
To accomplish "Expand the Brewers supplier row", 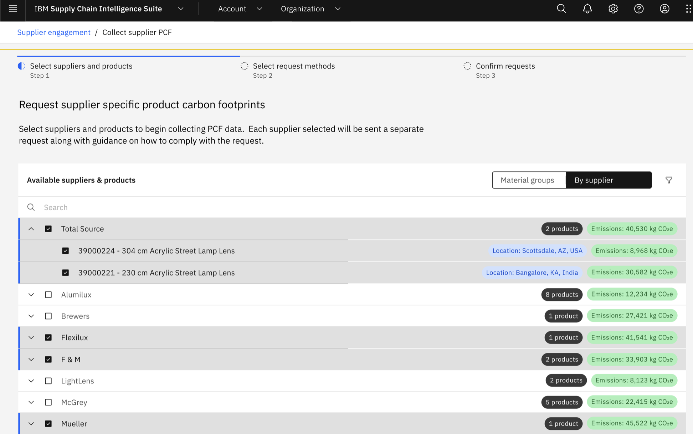I will coord(31,316).
